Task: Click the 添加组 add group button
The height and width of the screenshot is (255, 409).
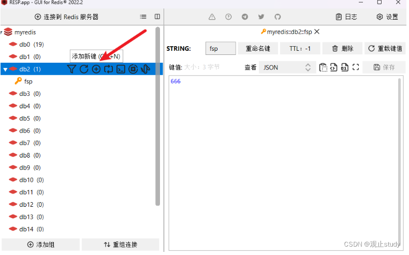Action: coord(41,245)
